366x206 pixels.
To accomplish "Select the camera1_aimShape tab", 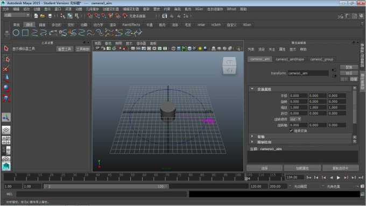I will click(x=290, y=59).
